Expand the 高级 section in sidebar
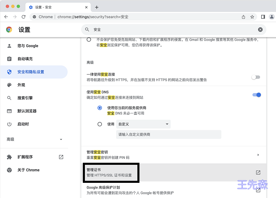 click(x=34, y=139)
